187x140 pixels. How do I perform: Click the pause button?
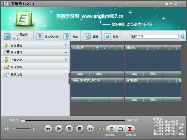[69, 129]
